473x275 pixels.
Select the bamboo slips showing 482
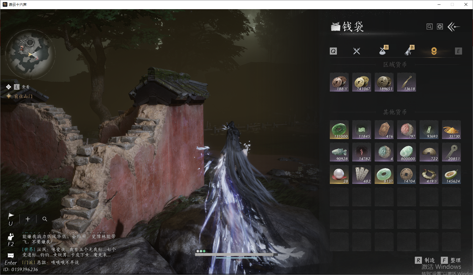pyautogui.click(x=362, y=174)
